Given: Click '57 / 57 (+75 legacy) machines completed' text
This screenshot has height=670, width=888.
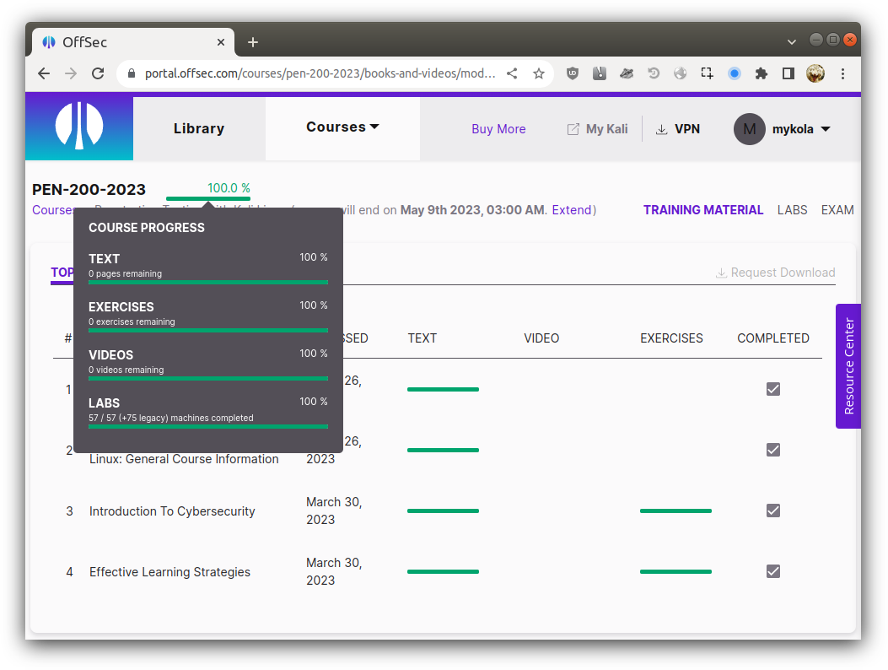Looking at the screenshot, I should (x=171, y=418).
